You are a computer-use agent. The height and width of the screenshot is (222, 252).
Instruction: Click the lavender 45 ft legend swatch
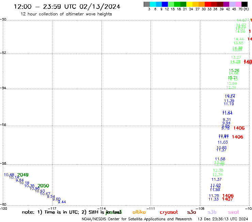[232, 4]
